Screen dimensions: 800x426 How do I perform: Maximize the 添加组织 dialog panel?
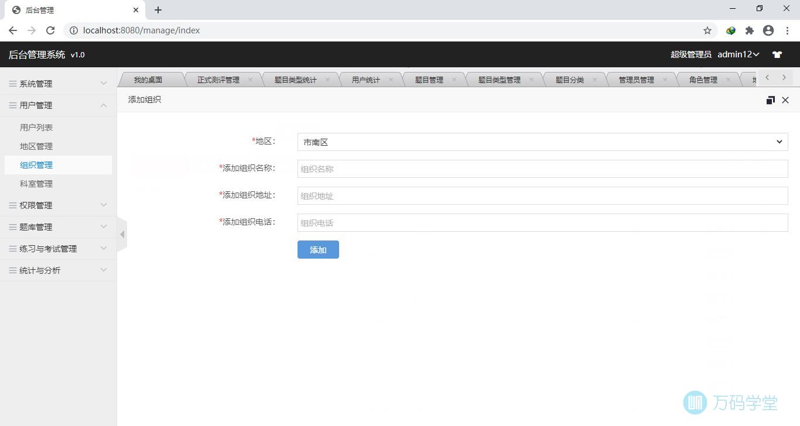[x=770, y=100]
